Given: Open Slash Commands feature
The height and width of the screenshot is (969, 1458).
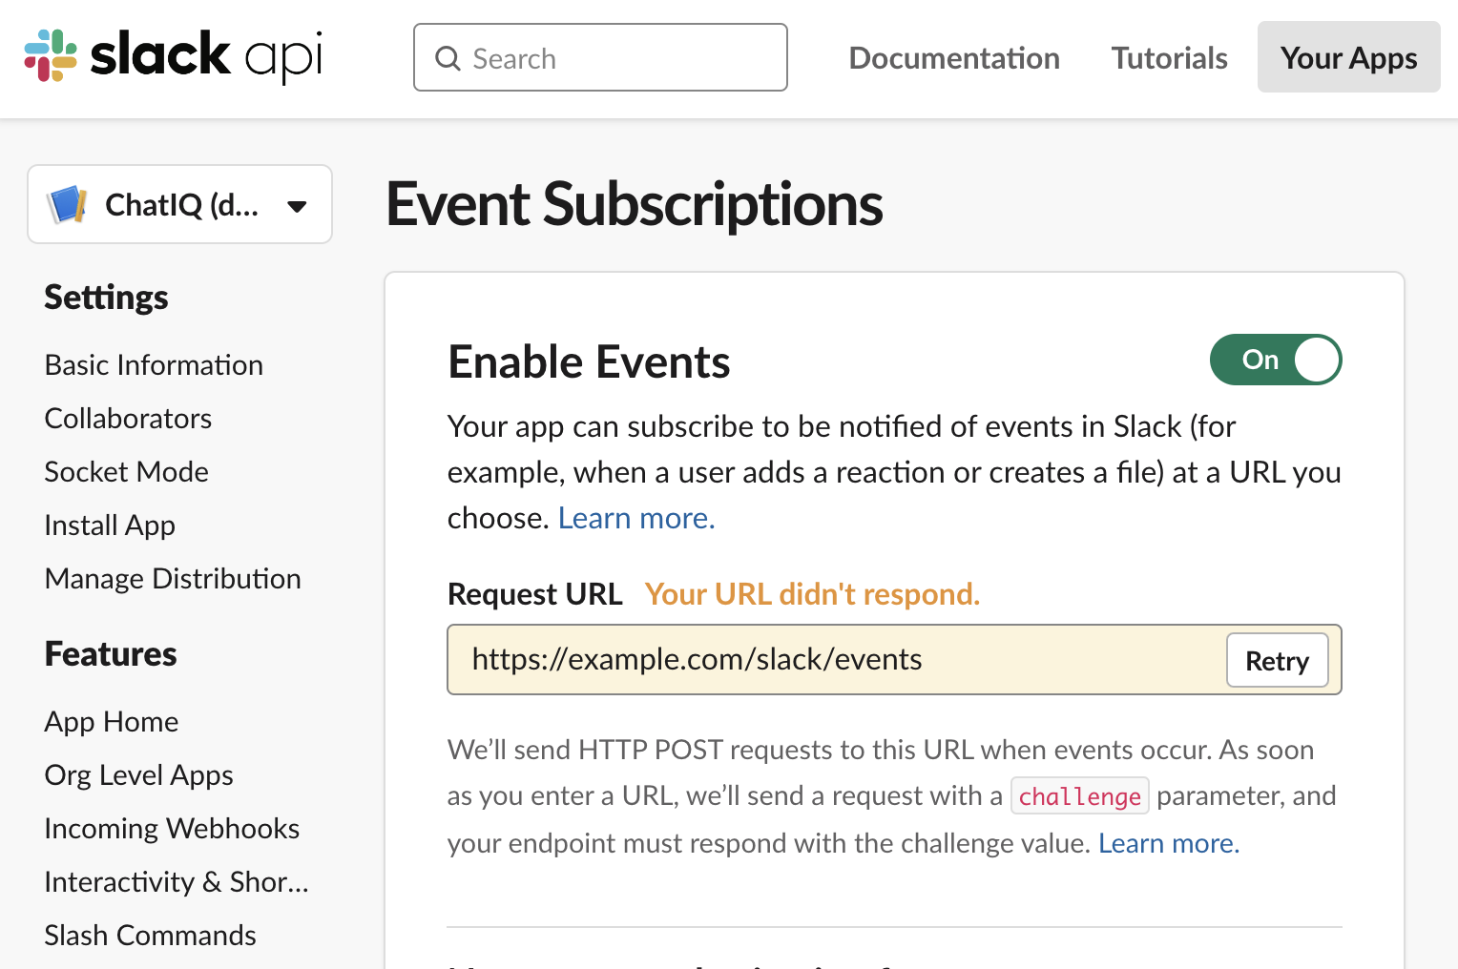Looking at the screenshot, I should click(x=150, y=936).
